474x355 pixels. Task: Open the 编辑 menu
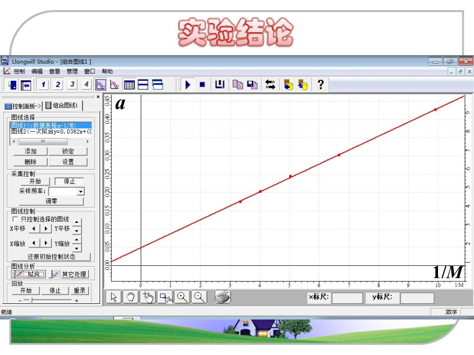[37, 71]
